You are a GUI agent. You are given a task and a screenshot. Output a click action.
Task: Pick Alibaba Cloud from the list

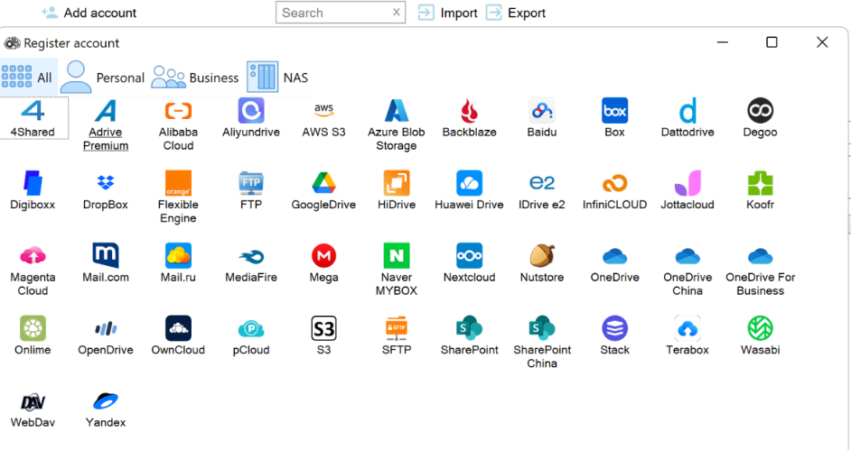tap(178, 124)
